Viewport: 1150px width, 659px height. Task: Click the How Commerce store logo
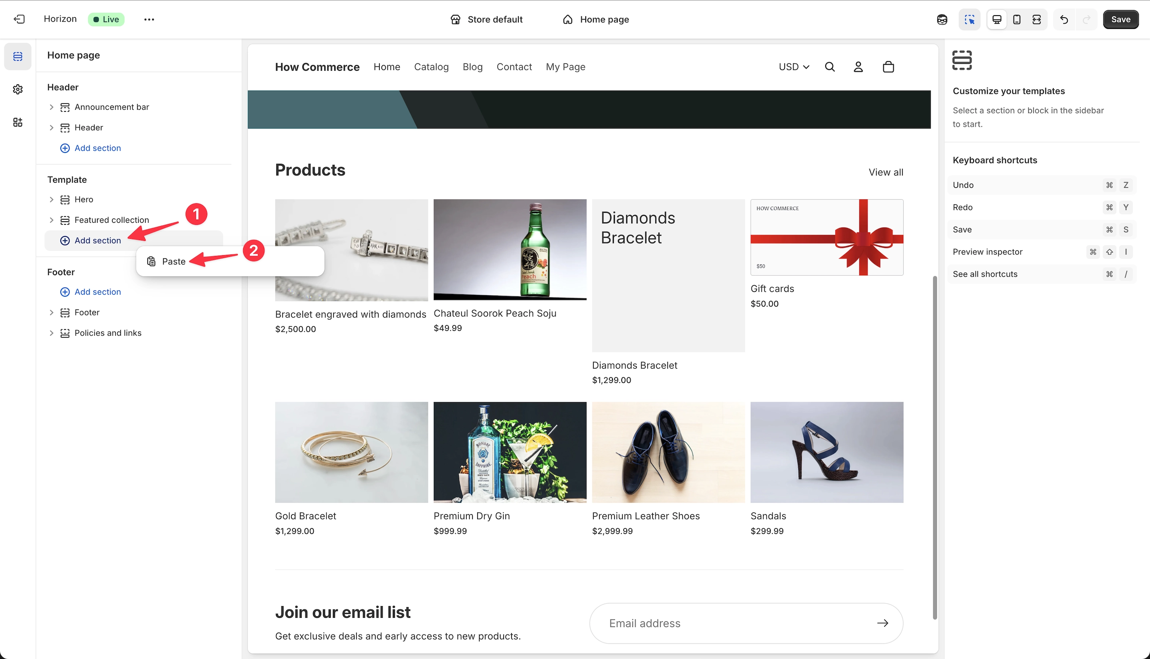(x=317, y=67)
